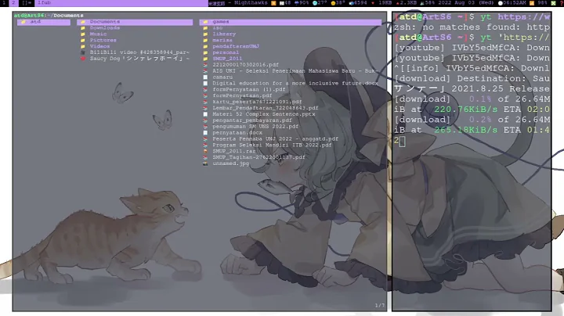564x316 pixels.
Task: Click the document icon beside Digital education docx
Action: click(205, 84)
